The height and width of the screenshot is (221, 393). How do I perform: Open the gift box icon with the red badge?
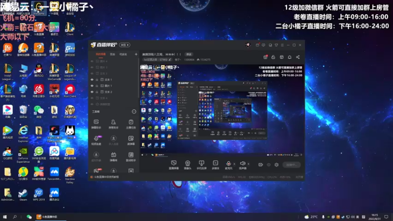(x=265, y=57)
